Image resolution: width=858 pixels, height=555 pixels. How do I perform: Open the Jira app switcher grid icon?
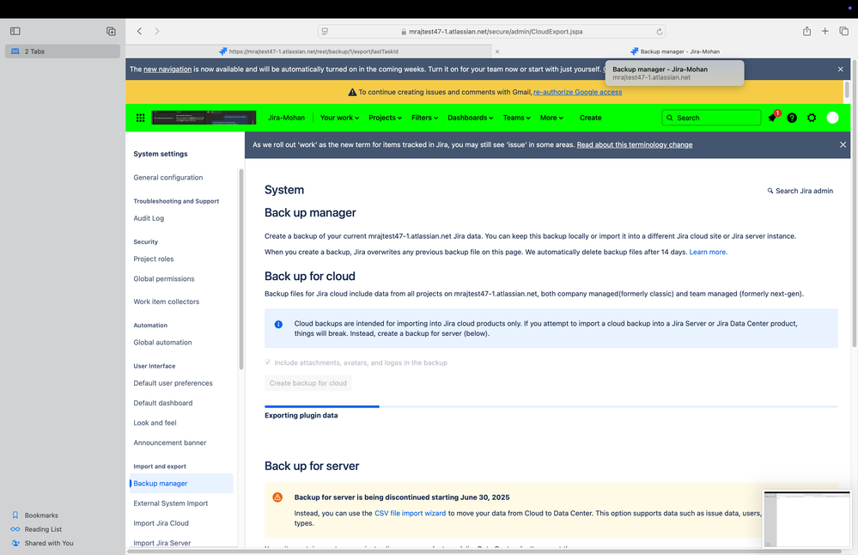pos(140,118)
